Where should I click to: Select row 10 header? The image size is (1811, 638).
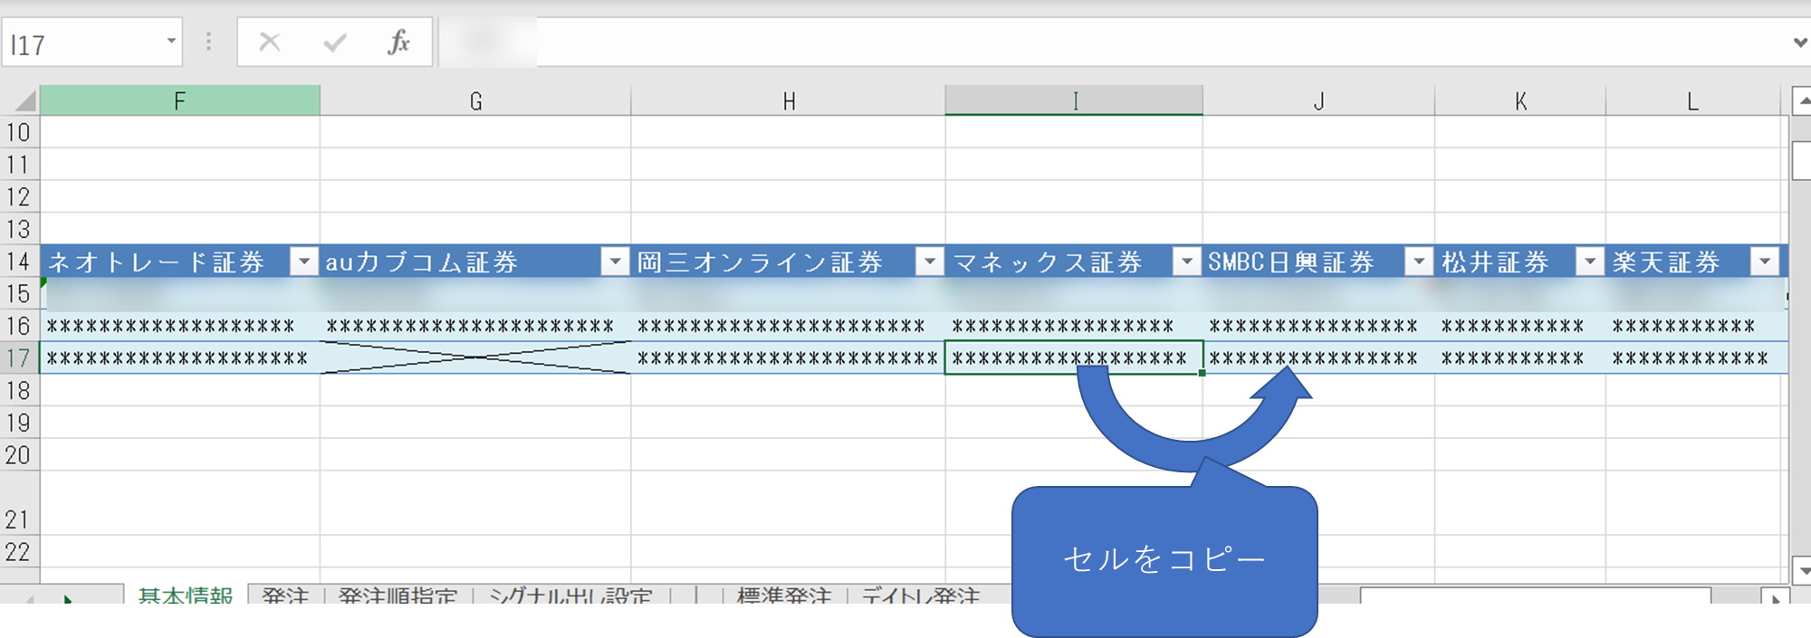coord(19,132)
